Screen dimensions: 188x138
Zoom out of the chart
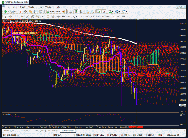pyautogui.click(x=92, y=11)
